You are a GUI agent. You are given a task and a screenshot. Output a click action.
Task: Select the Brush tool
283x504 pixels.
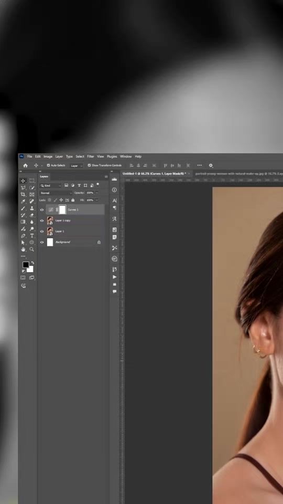(23, 208)
